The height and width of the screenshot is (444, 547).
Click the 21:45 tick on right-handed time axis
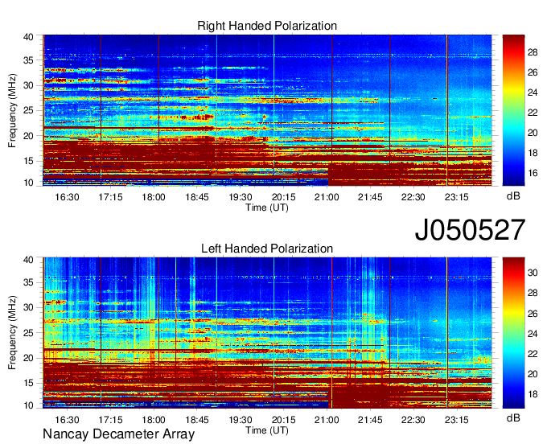pyautogui.click(x=370, y=197)
